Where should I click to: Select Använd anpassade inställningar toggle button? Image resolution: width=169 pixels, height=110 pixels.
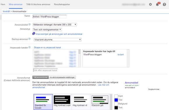pyautogui.click(x=62, y=77)
